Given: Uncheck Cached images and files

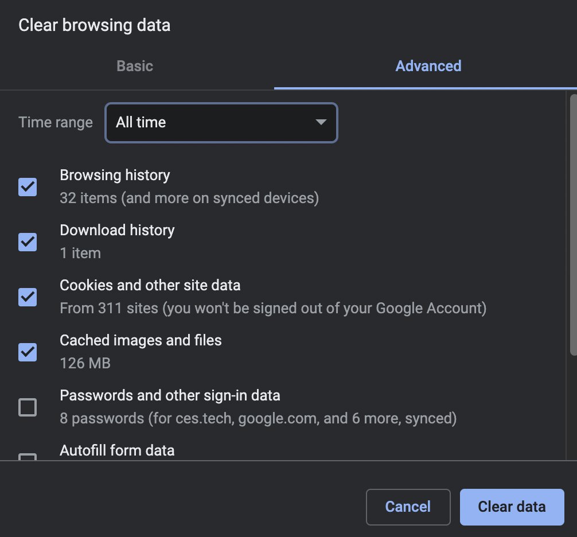Looking at the screenshot, I should [x=27, y=352].
